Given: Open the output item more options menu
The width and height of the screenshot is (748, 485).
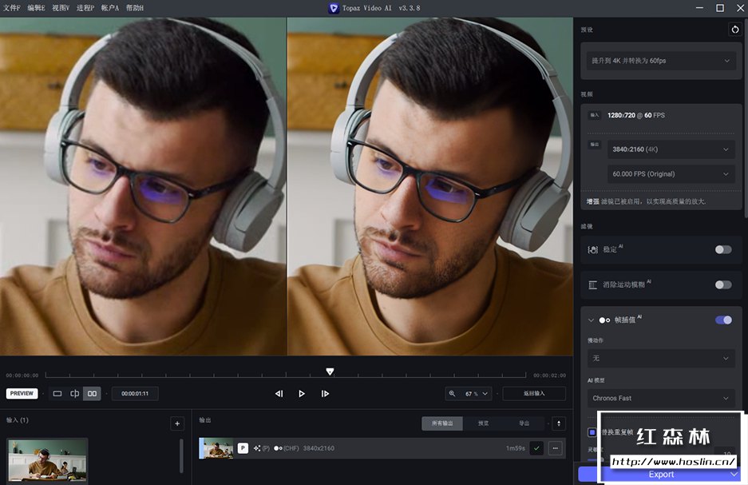Looking at the screenshot, I should pos(555,448).
